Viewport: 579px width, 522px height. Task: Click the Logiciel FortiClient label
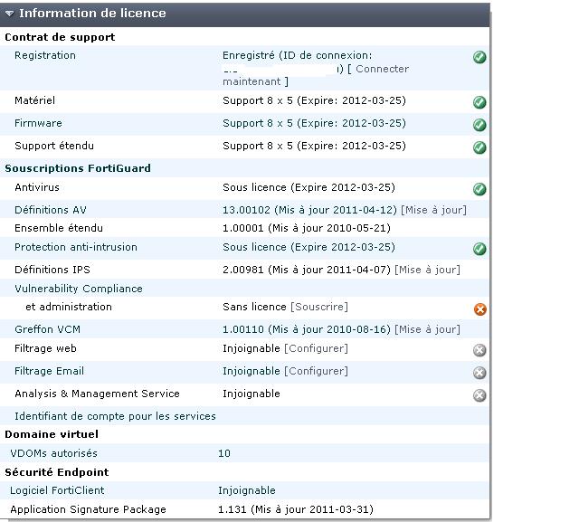point(57,490)
